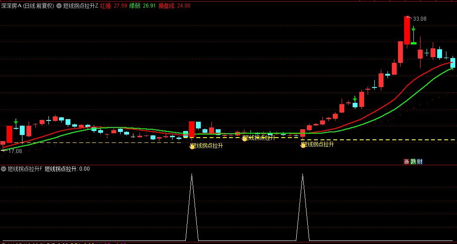Click the red 涨 icon
The width and height of the screenshot is (457, 244).
406,162
